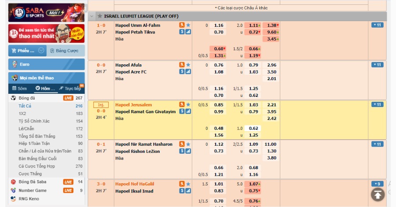
Task: Select the Sớm tab
Action: (x=20, y=88)
